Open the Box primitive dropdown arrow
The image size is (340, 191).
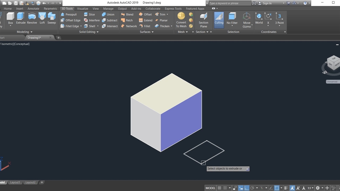pyautogui.click(x=10, y=26)
